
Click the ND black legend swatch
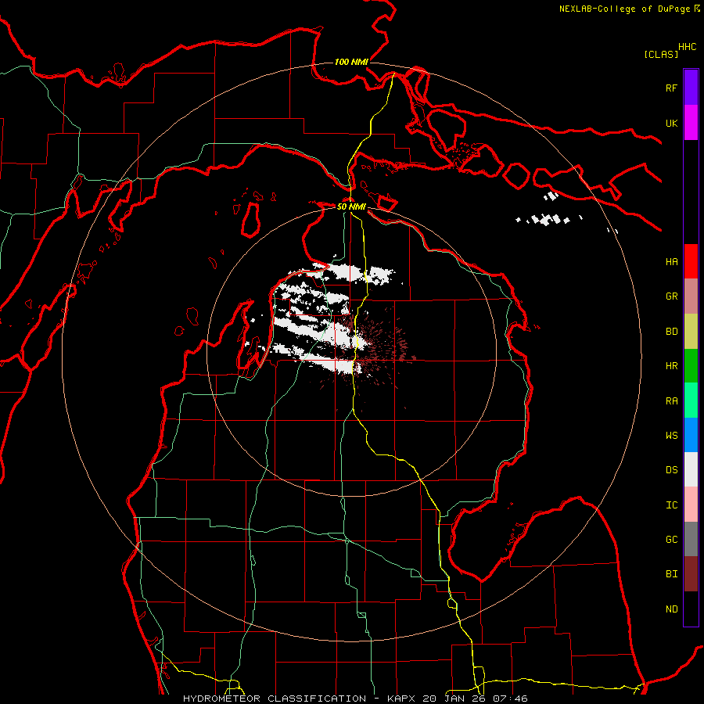pyautogui.click(x=691, y=609)
